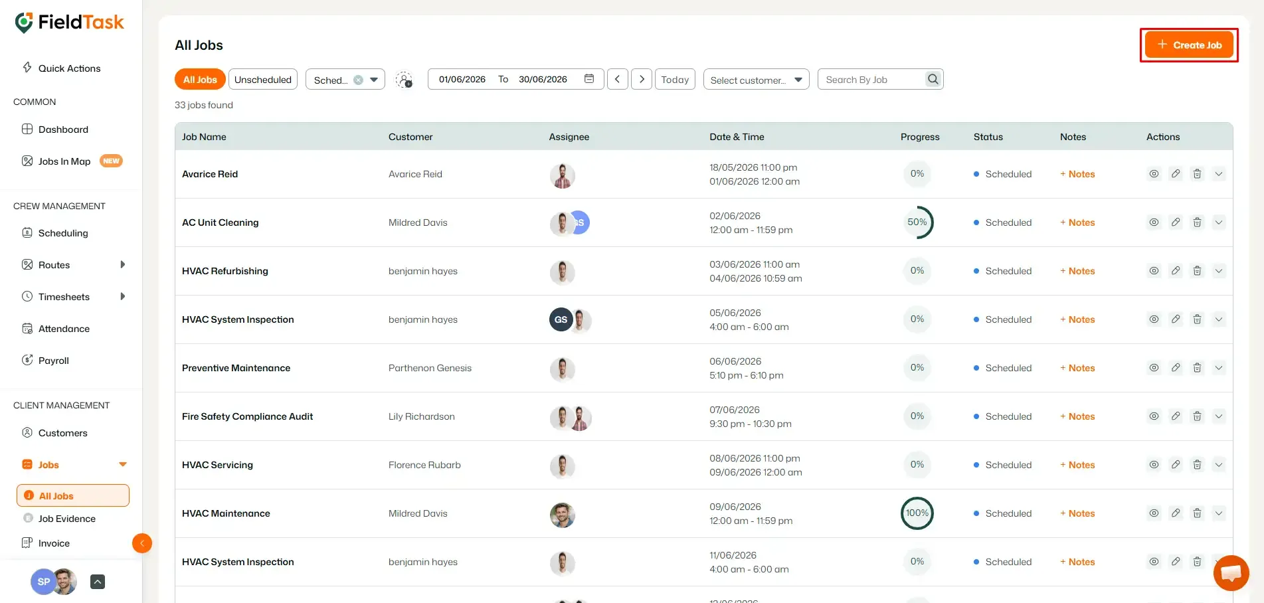Screen dimensions: 1264x603
Task: Edit the Avarice Reid job
Action: pyautogui.click(x=1176, y=174)
